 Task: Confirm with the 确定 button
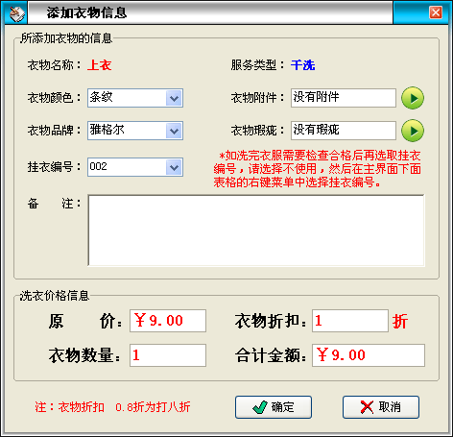(274, 407)
